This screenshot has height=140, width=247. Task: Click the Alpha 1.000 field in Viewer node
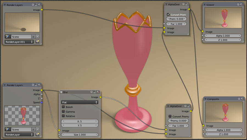pyautogui.click(x=223, y=36)
